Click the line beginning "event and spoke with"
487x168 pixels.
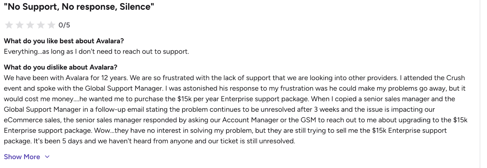point(235,88)
